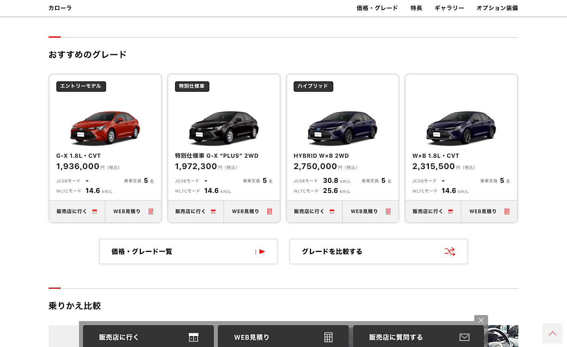This screenshot has width=567, height=347.
Task: Click WEB見積り on G-X PLUS card
Action: 252,212
